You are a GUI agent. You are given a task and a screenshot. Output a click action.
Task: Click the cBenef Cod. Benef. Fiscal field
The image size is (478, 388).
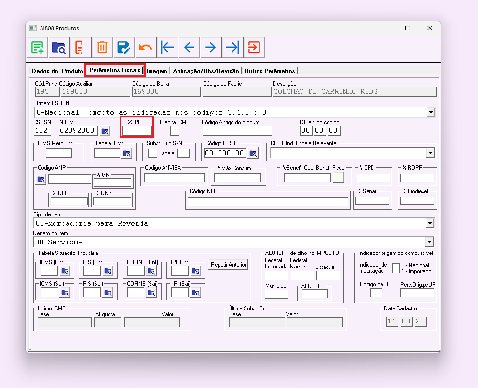(x=307, y=177)
